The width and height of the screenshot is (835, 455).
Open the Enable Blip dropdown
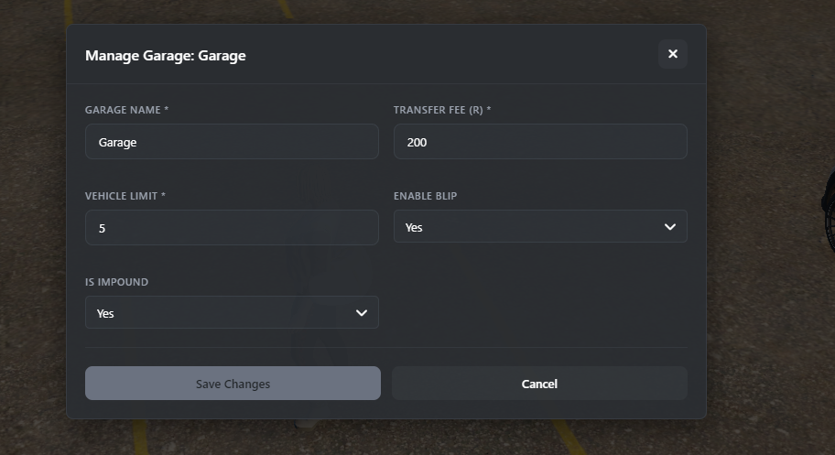pyautogui.click(x=540, y=227)
